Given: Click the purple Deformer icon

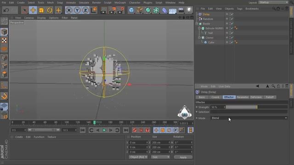Looking at the screenshot, I should (164, 10).
